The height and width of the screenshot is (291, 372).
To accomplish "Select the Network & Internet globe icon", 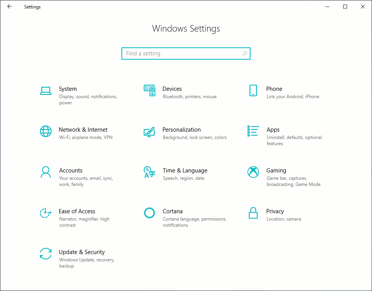I will (x=46, y=131).
